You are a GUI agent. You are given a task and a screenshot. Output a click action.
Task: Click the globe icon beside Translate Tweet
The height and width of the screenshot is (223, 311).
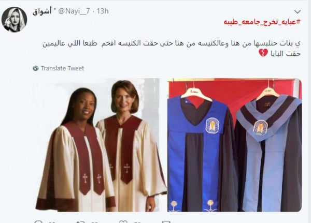36,68
